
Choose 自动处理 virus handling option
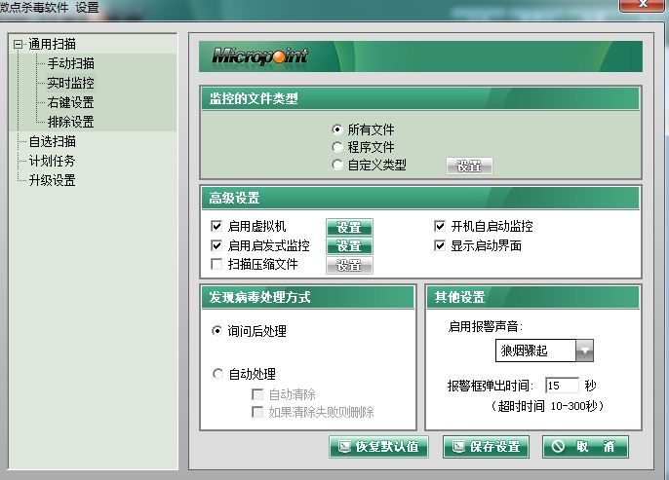coord(217,374)
